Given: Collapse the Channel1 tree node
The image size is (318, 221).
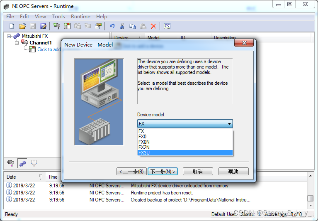Looking at the screenshot, I should tap(17, 43).
